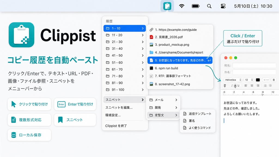Click the folder icon of /Users/name/Documents/report
This screenshot has width=279, height=157.
(x=151, y=52)
